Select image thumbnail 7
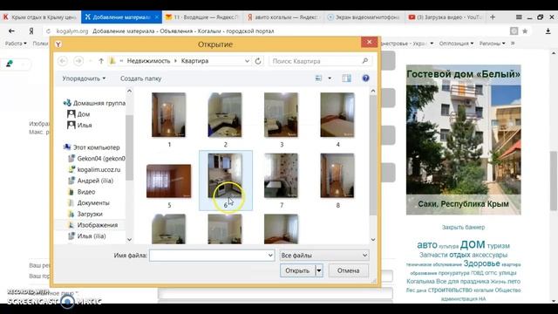This screenshot has height=314, width=558. click(x=281, y=175)
